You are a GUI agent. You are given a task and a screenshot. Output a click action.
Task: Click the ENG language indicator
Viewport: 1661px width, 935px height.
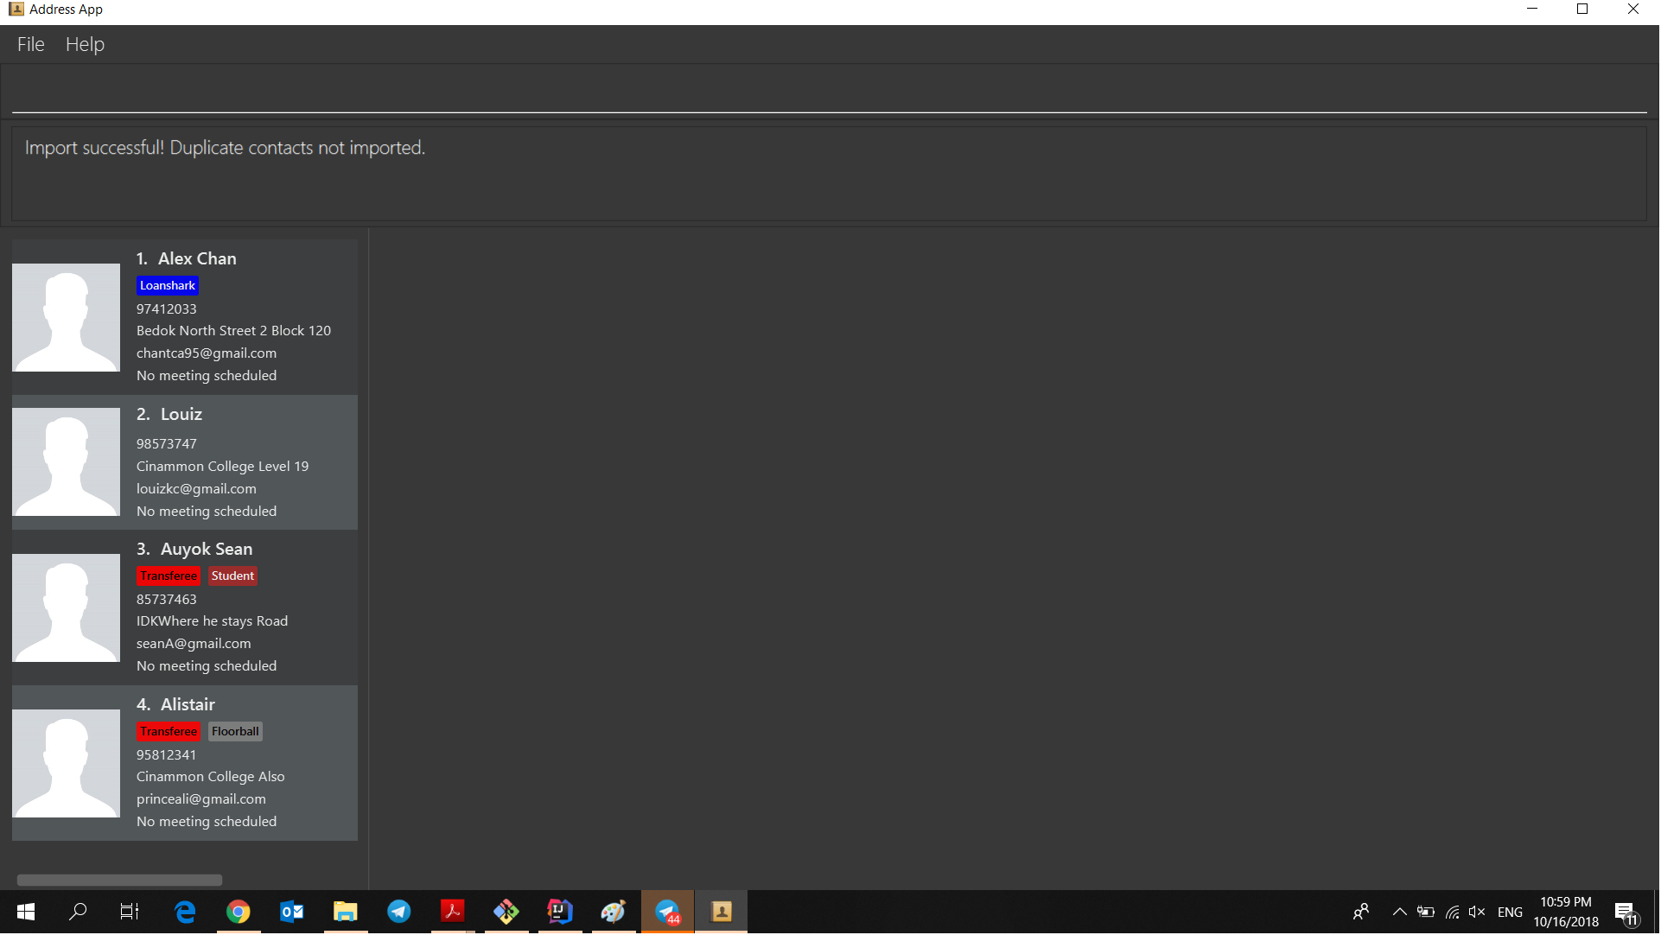[x=1511, y=913]
